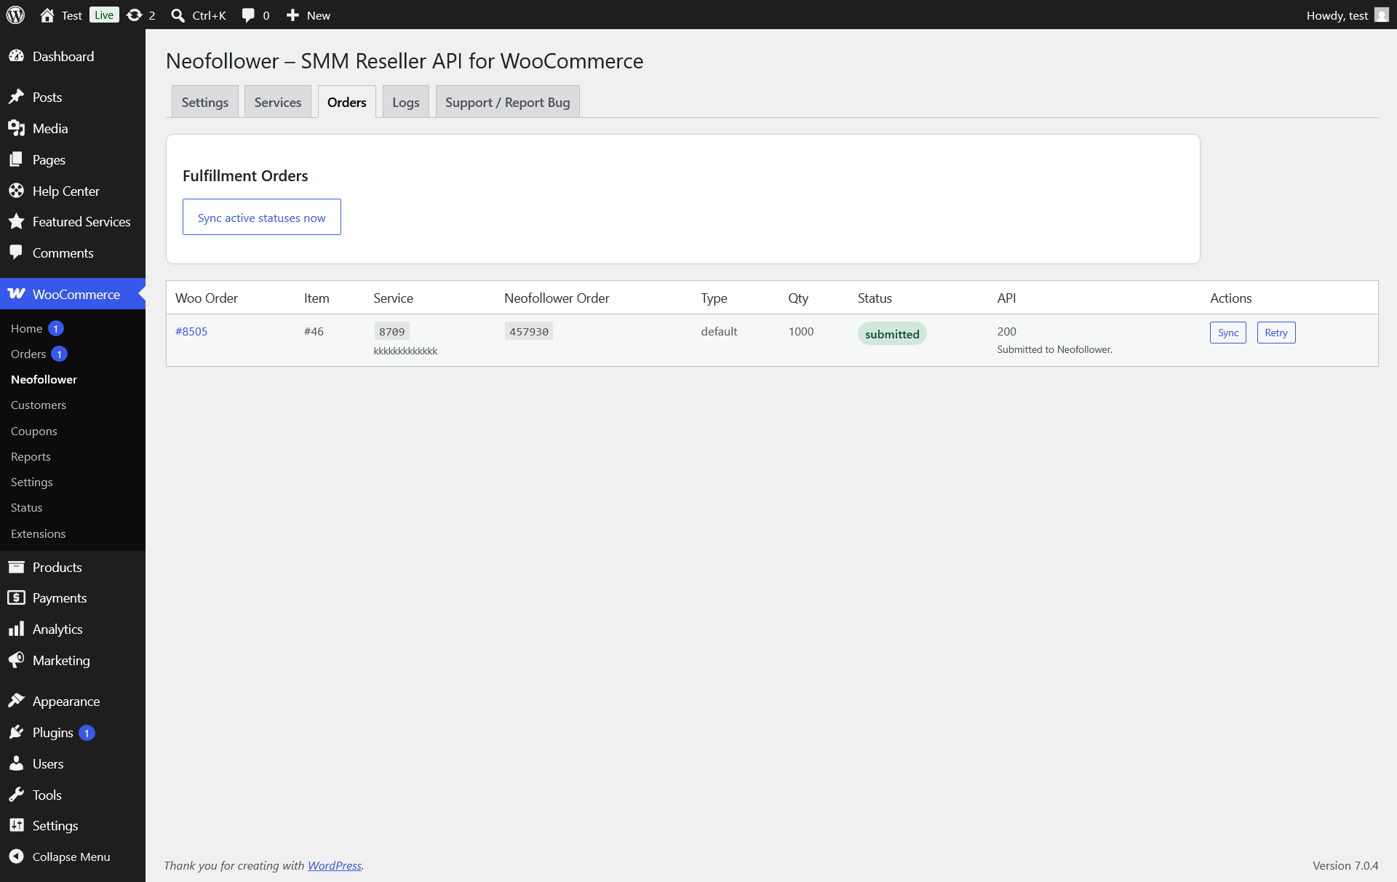Switch to the Settings tab

[205, 102]
